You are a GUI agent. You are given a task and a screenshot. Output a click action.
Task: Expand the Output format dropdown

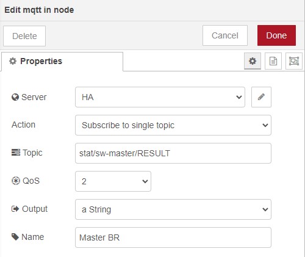tap(173, 209)
